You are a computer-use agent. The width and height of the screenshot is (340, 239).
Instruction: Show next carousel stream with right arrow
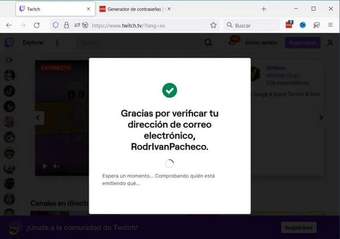(x=321, y=118)
